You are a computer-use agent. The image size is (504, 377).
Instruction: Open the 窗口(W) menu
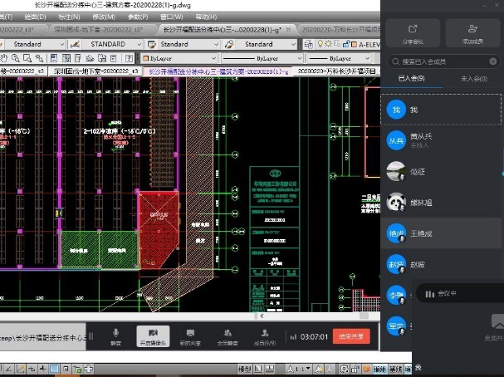coord(171,17)
